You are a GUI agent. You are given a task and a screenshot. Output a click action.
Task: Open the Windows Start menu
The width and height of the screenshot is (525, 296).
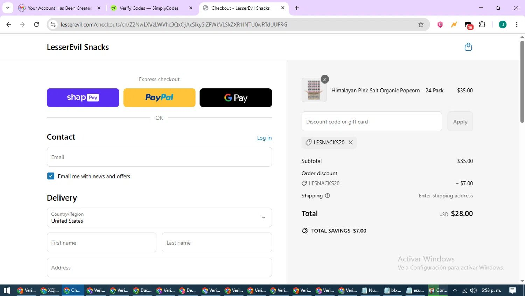point(7,290)
